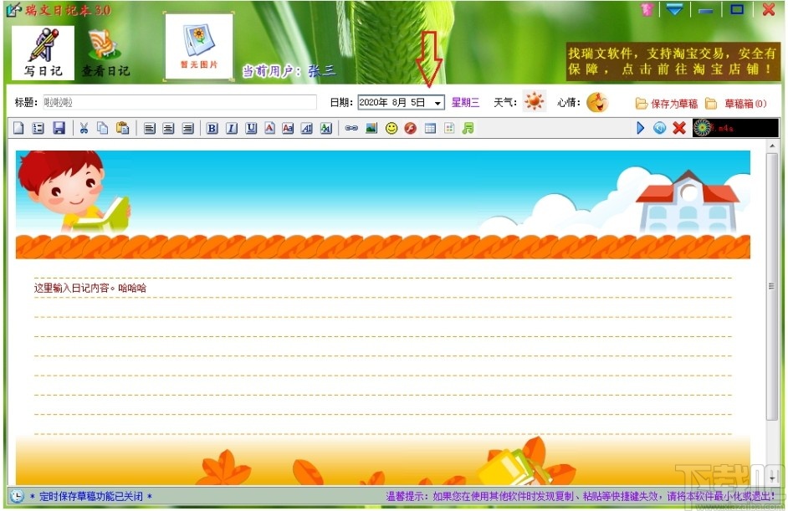Add background music with note icon

pyautogui.click(x=468, y=128)
